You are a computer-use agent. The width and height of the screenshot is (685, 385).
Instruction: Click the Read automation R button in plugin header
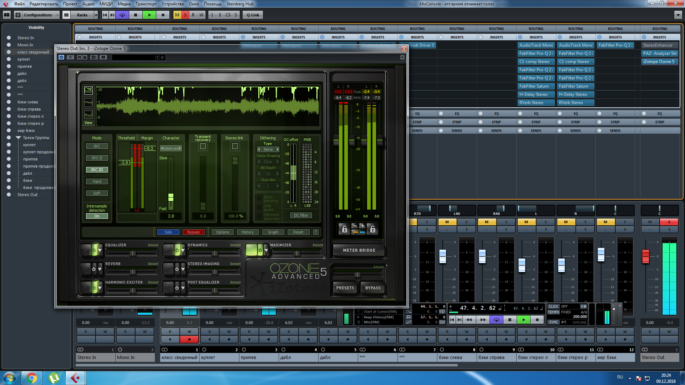80,57
